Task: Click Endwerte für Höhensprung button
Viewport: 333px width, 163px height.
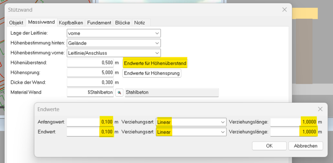Action: pos(152,73)
